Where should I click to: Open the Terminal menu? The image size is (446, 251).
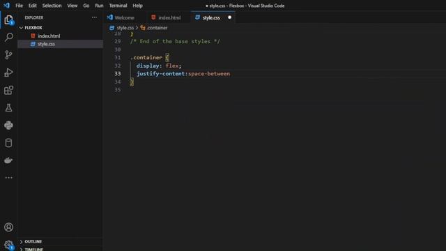click(118, 6)
